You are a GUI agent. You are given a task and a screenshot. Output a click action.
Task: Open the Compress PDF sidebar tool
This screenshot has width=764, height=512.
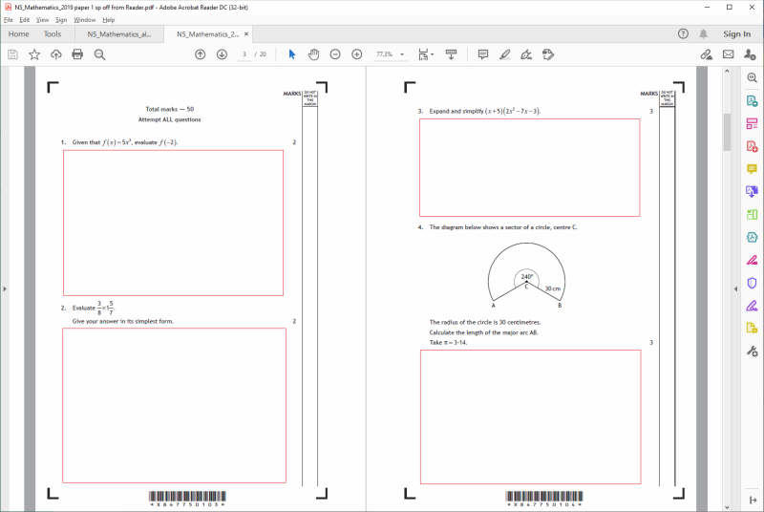coord(752,237)
